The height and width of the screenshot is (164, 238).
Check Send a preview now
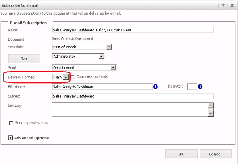pyautogui.click(x=11, y=123)
